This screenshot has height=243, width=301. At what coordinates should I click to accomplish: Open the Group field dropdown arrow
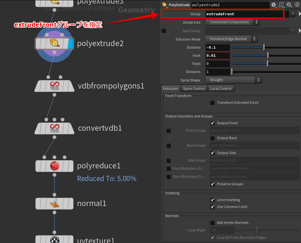click(x=293, y=14)
